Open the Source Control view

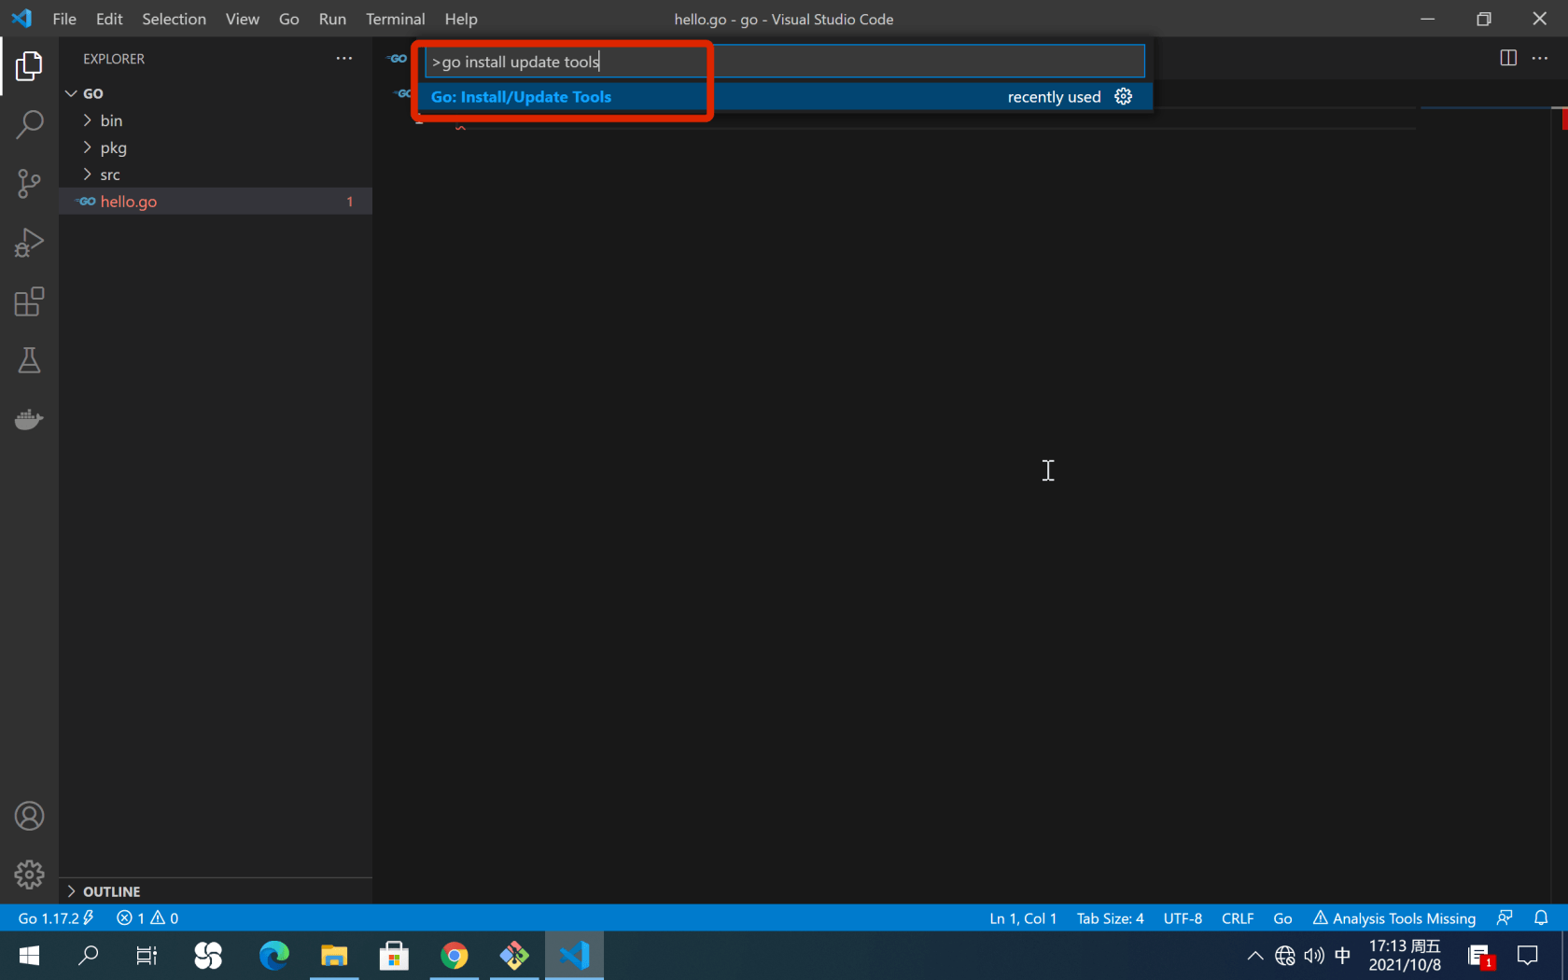pyautogui.click(x=29, y=183)
